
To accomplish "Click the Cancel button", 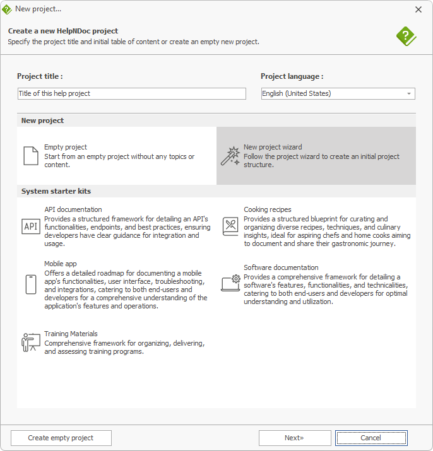I will click(x=371, y=438).
